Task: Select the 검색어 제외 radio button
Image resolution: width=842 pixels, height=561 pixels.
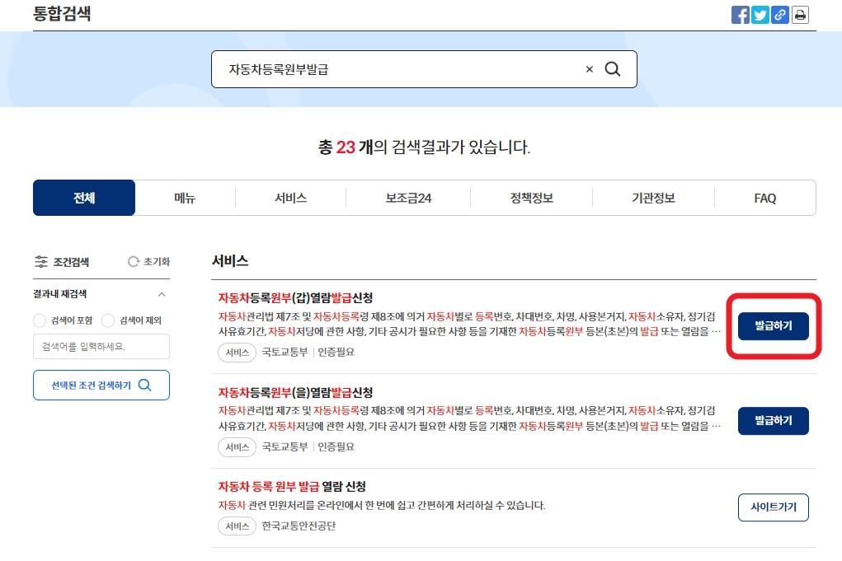Action: tap(107, 320)
